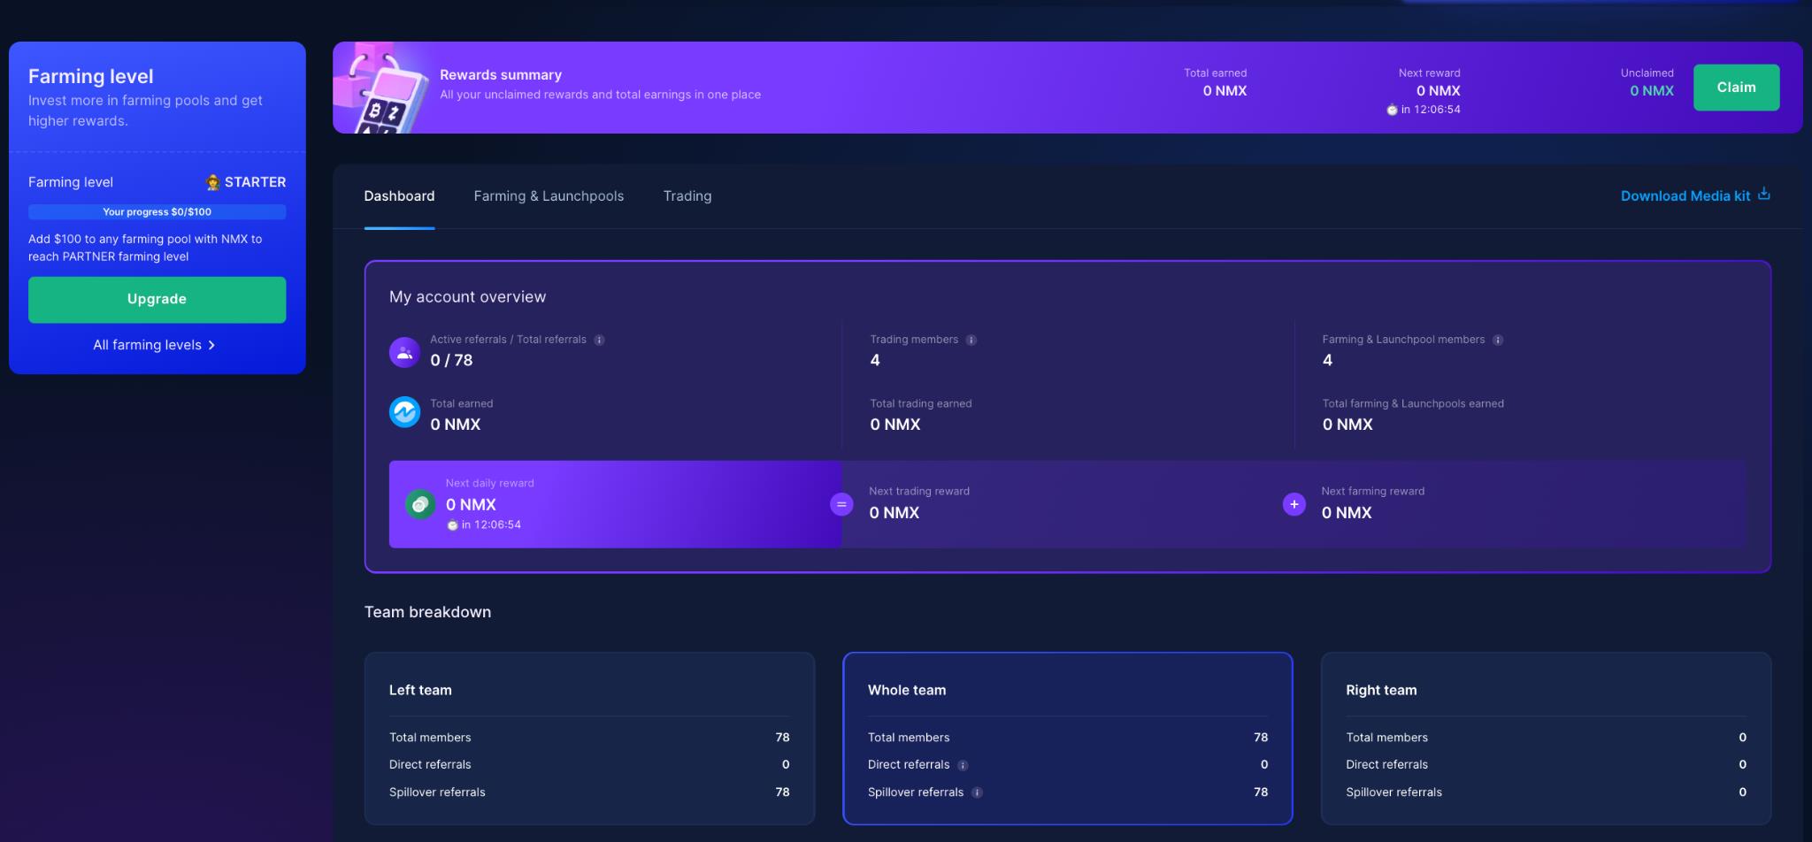Click the Next farming reward 0 NMX value

click(1347, 512)
